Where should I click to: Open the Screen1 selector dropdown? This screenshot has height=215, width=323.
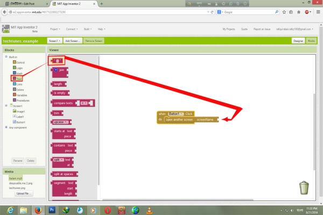tap(54, 41)
